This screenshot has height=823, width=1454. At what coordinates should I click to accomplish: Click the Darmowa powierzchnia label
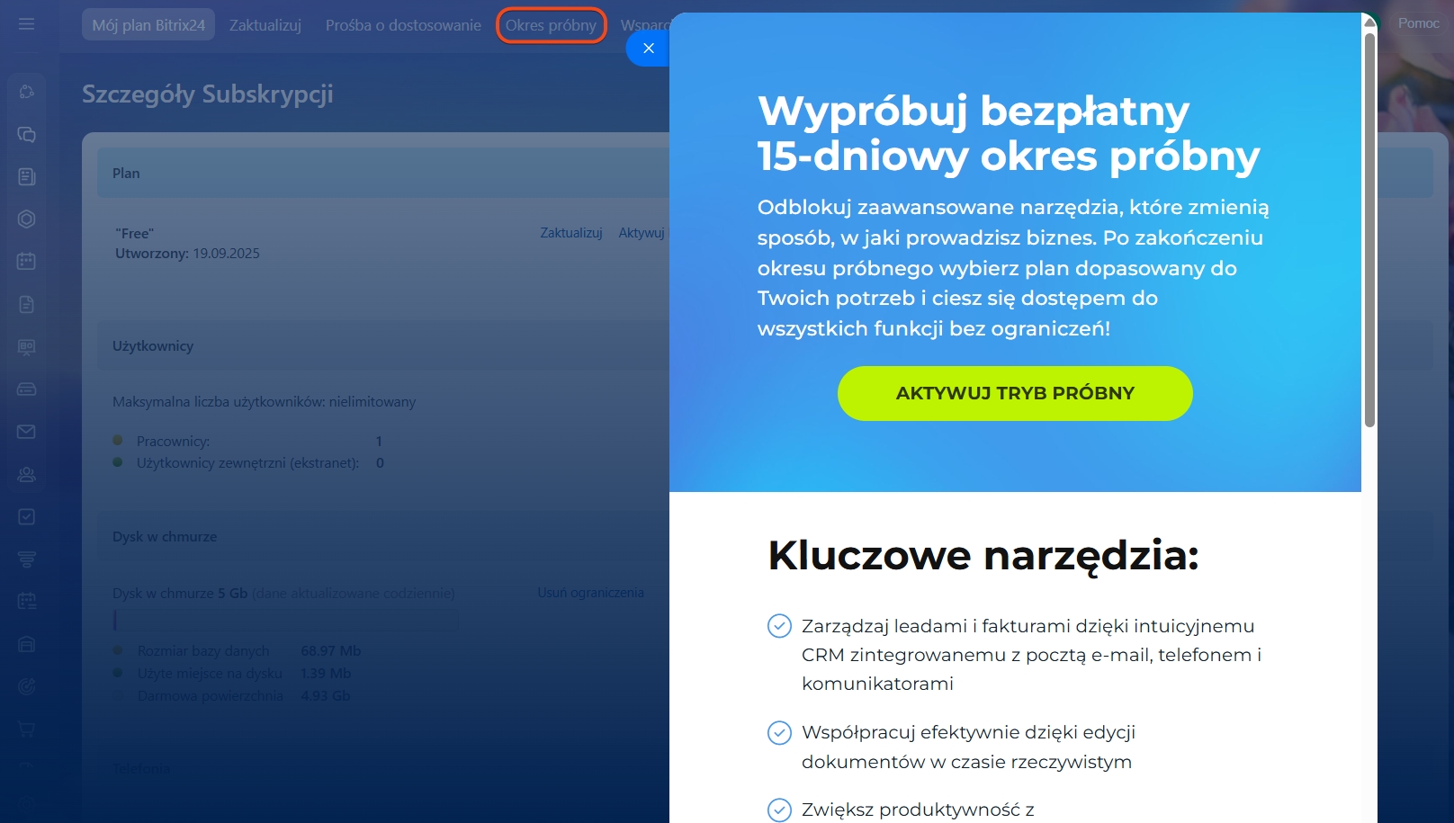coord(211,696)
